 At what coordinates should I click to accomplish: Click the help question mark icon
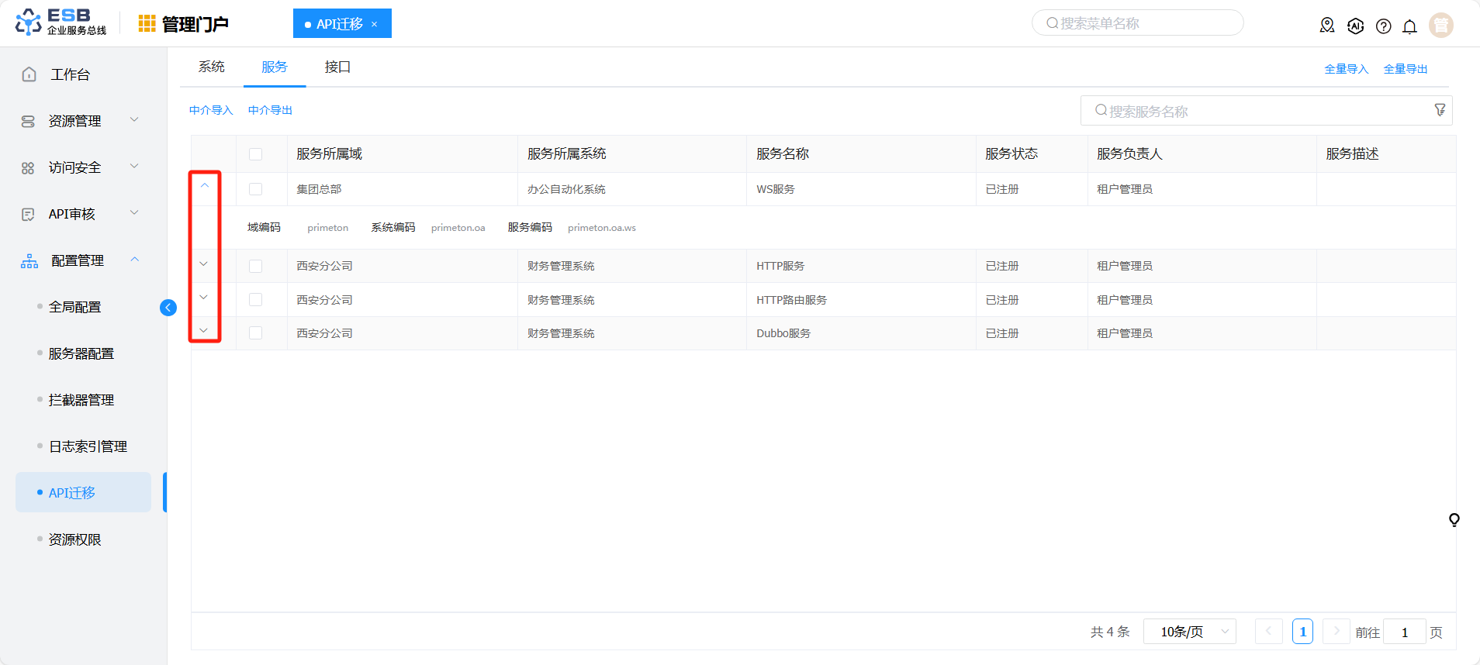[1383, 26]
